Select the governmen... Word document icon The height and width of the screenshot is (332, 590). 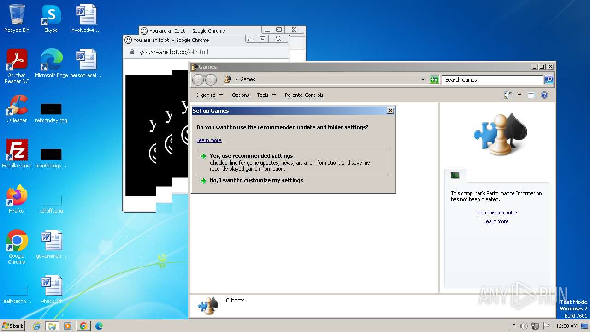tap(51, 244)
